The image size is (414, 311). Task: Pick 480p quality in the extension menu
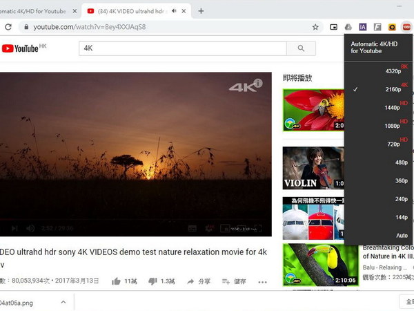click(x=378, y=162)
